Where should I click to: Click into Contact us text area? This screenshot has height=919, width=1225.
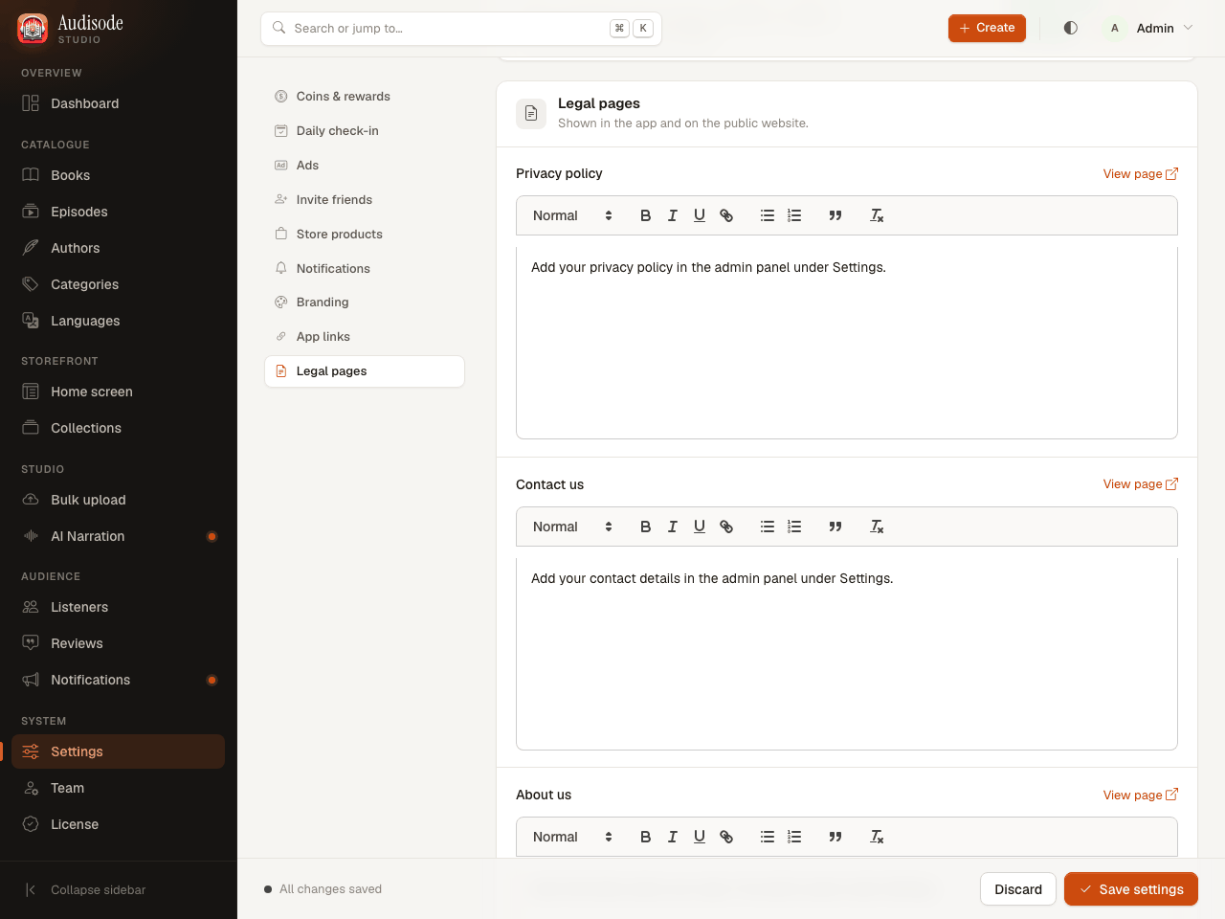(x=847, y=654)
